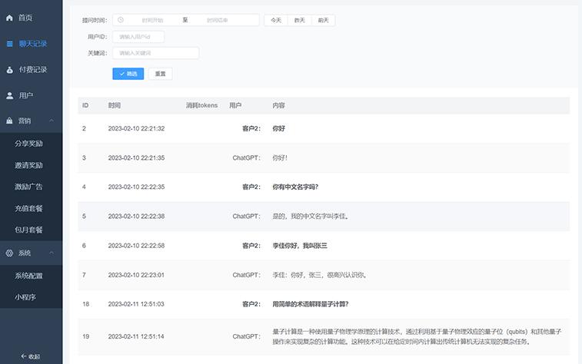Click timestamp 2023-02-10 22:22:58
The height and width of the screenshot is (364, 582).
click(136, 246)
